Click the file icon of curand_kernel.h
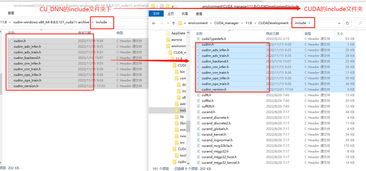 (x=198, y=135)
